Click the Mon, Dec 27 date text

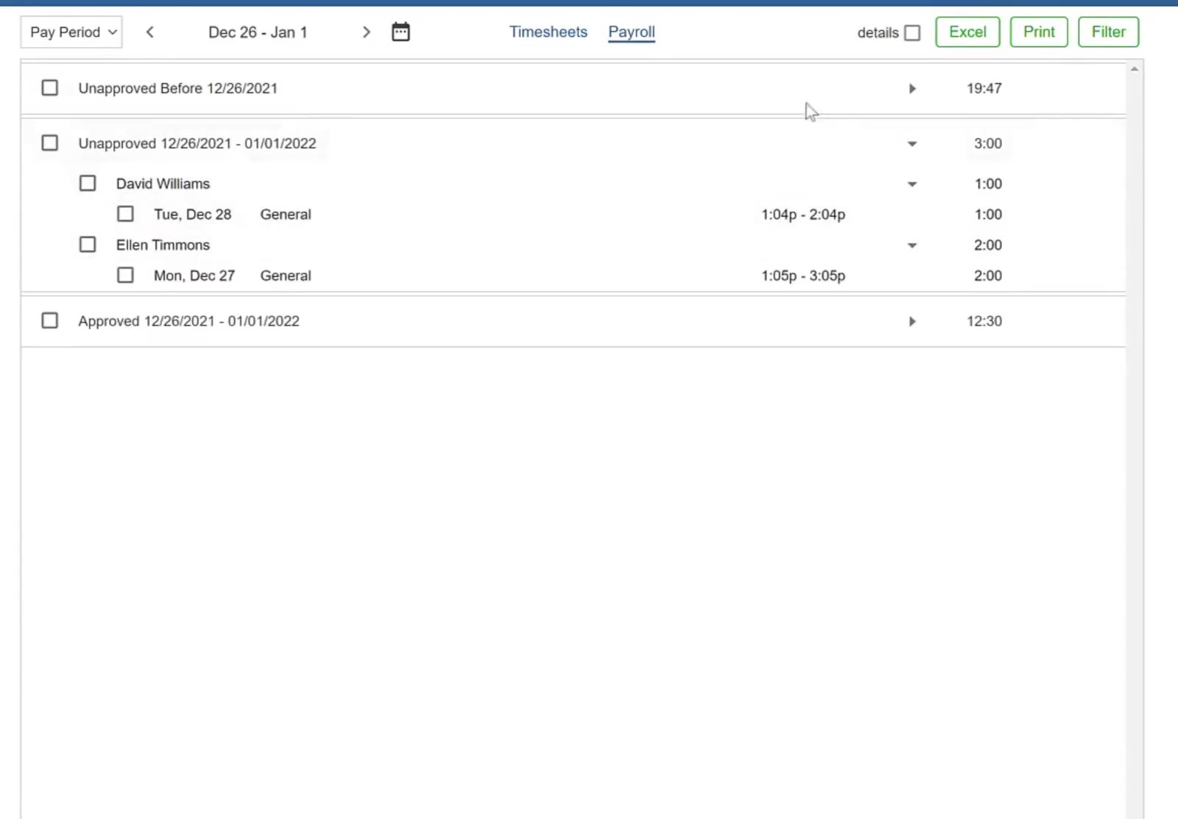pos(194,275)
